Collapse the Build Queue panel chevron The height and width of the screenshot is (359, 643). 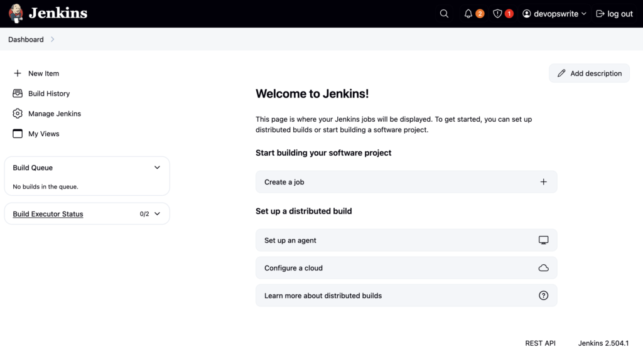coord(157,168)
